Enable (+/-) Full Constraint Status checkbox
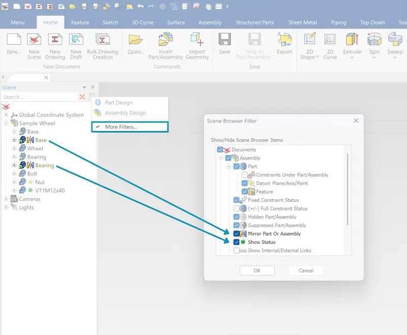 pos(236,208)
